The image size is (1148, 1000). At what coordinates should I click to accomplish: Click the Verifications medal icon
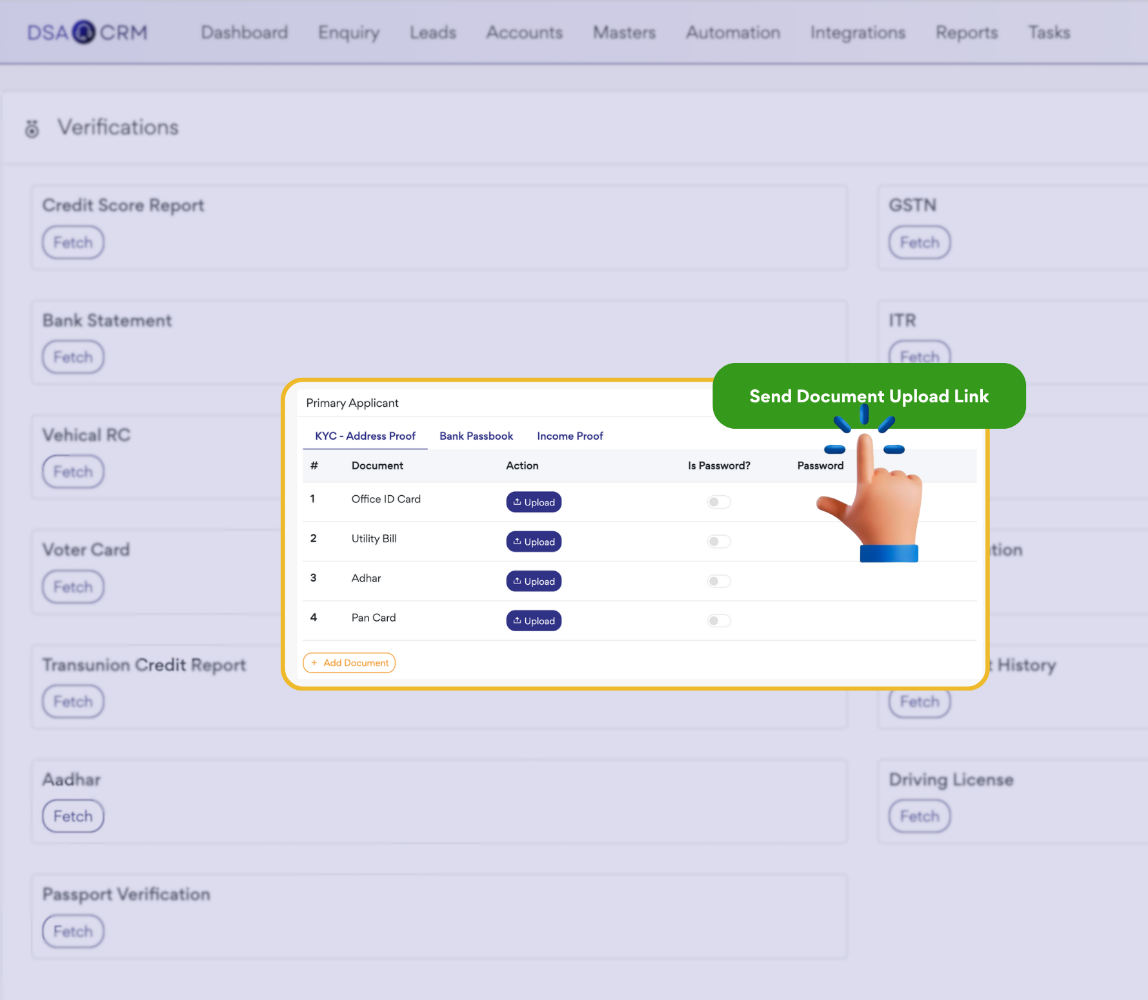point(32,129)
